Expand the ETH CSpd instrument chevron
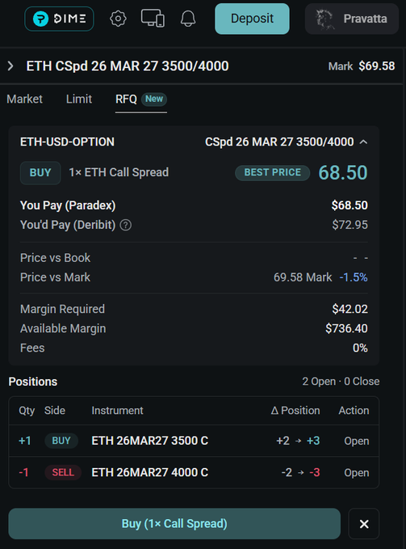 10,65
